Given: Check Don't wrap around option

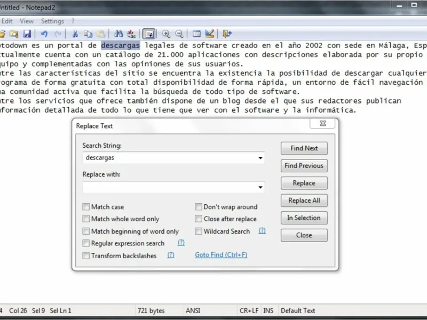Looking at the screenshot, I should (199, 207).
